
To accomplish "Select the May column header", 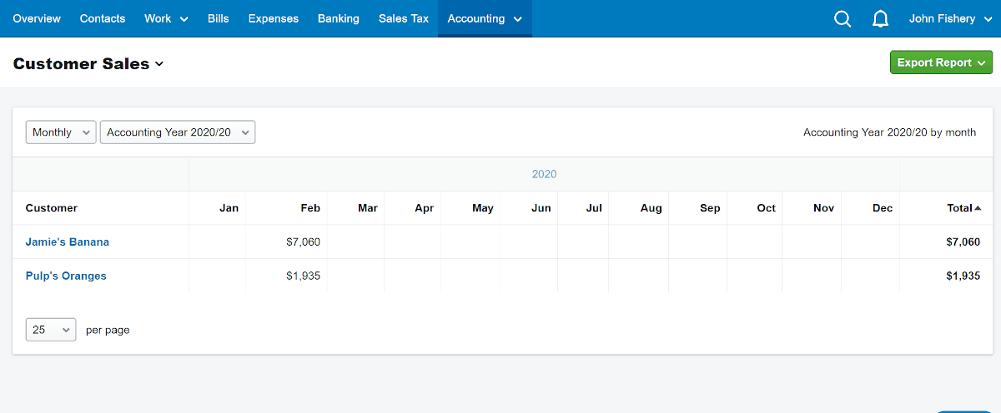I will point(482,208).
